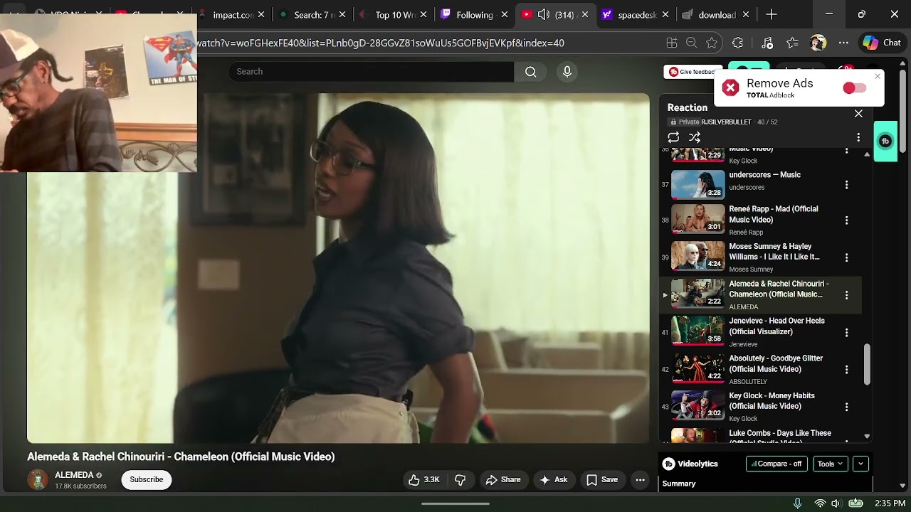Screen dimensions: 911x512
Task: Open more actions menu below the video
Action: 641,480
